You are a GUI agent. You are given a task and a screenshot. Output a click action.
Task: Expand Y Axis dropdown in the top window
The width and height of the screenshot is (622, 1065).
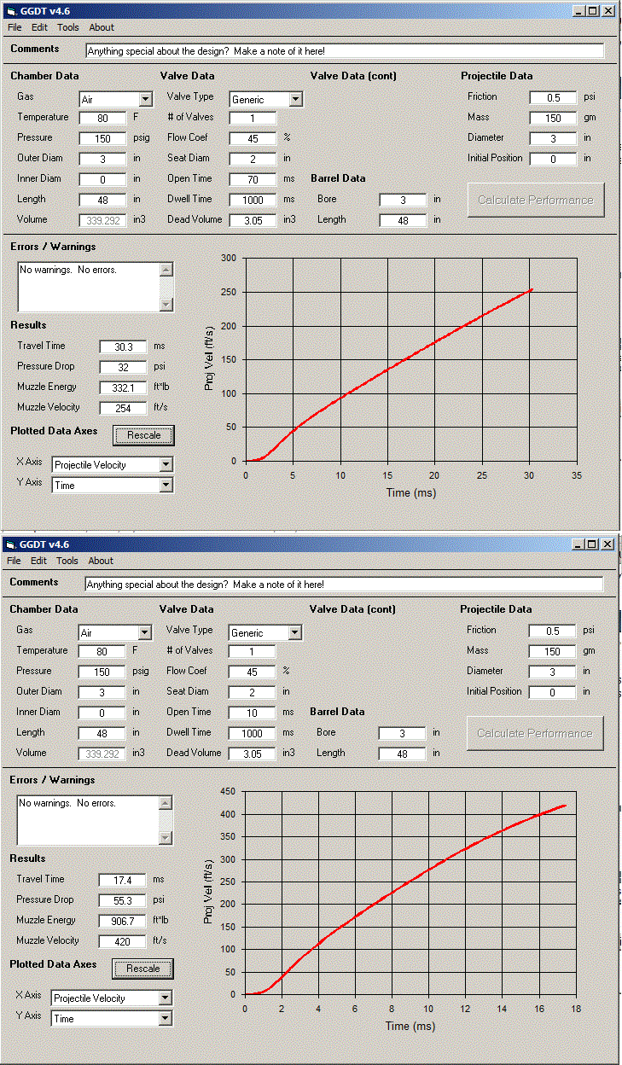click(166, 486)
